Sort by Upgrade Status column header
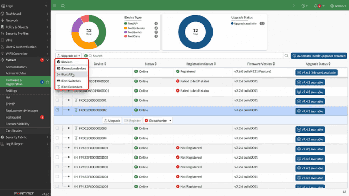Viewport: 349px width, 196px height. [318, 64]
